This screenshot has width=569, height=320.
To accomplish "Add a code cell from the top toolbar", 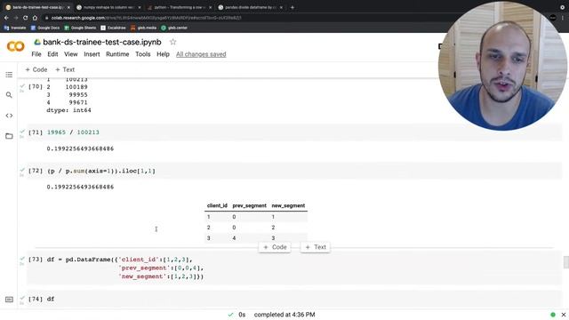I will tap(36, 69).
